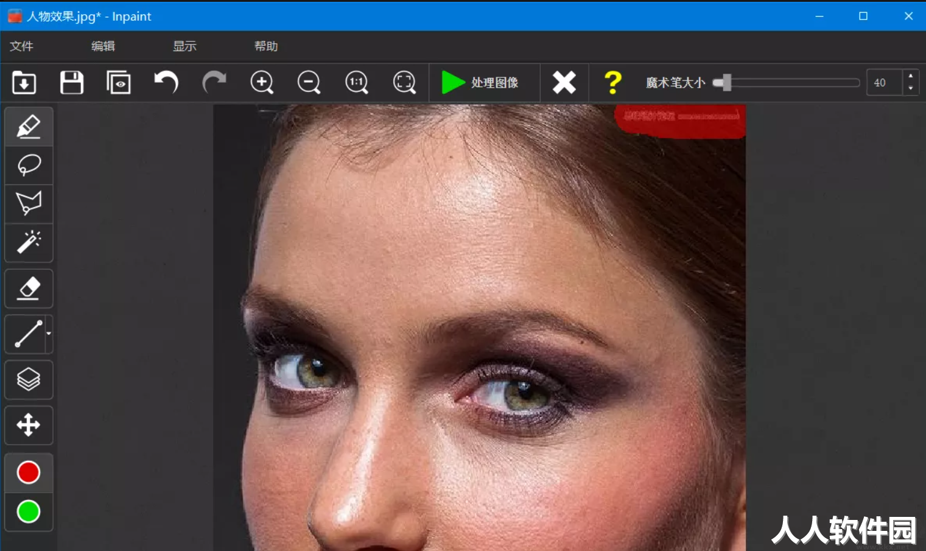Select the move tool
The image size is (926, 551).
coord(29,425)
